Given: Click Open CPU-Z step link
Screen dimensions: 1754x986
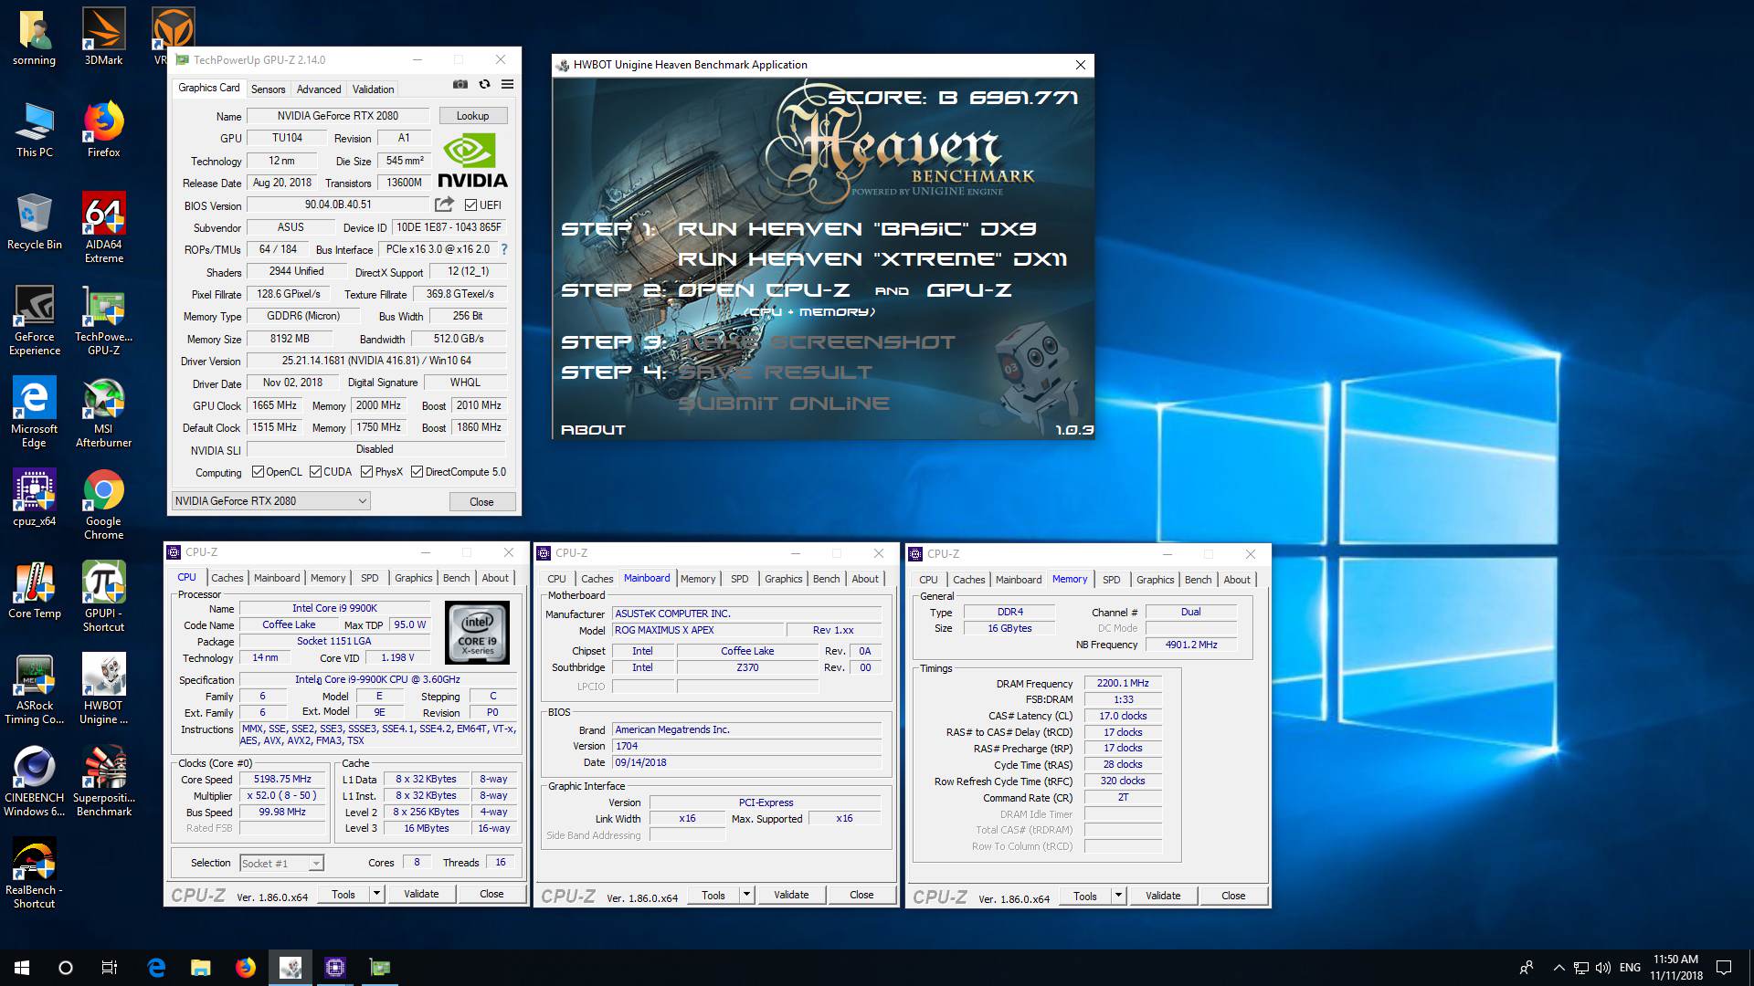Looking at the screenshot, I should click(764, 290).
